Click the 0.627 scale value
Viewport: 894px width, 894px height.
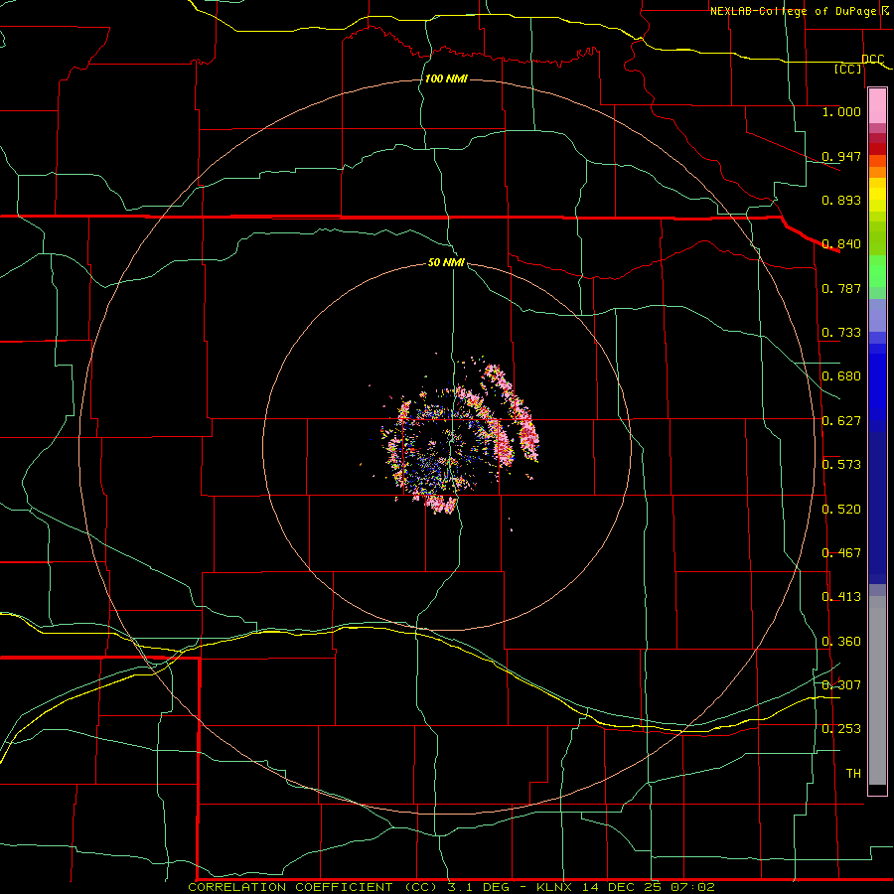tap(841, 421)
